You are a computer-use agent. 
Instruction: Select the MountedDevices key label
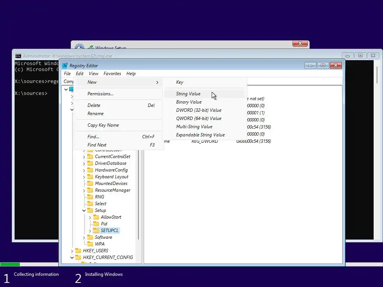coord(111,183)
